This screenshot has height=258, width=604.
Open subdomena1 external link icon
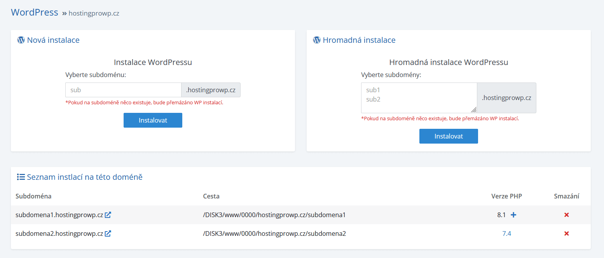pos(108,215)
